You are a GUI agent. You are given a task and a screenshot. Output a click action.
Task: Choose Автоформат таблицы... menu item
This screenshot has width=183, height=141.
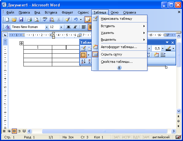pos(120,47)
